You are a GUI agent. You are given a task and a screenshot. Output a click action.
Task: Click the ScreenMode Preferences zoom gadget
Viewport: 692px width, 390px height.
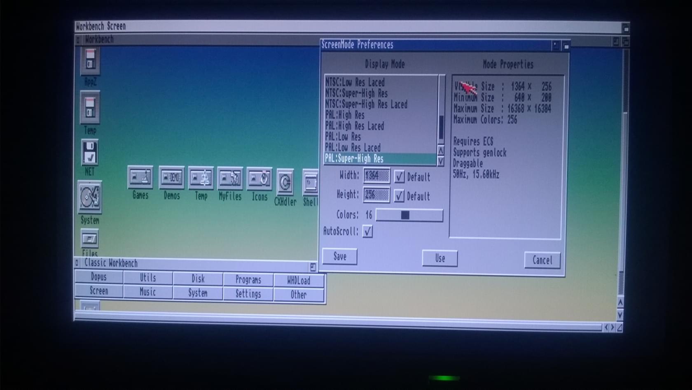(556, 46)
